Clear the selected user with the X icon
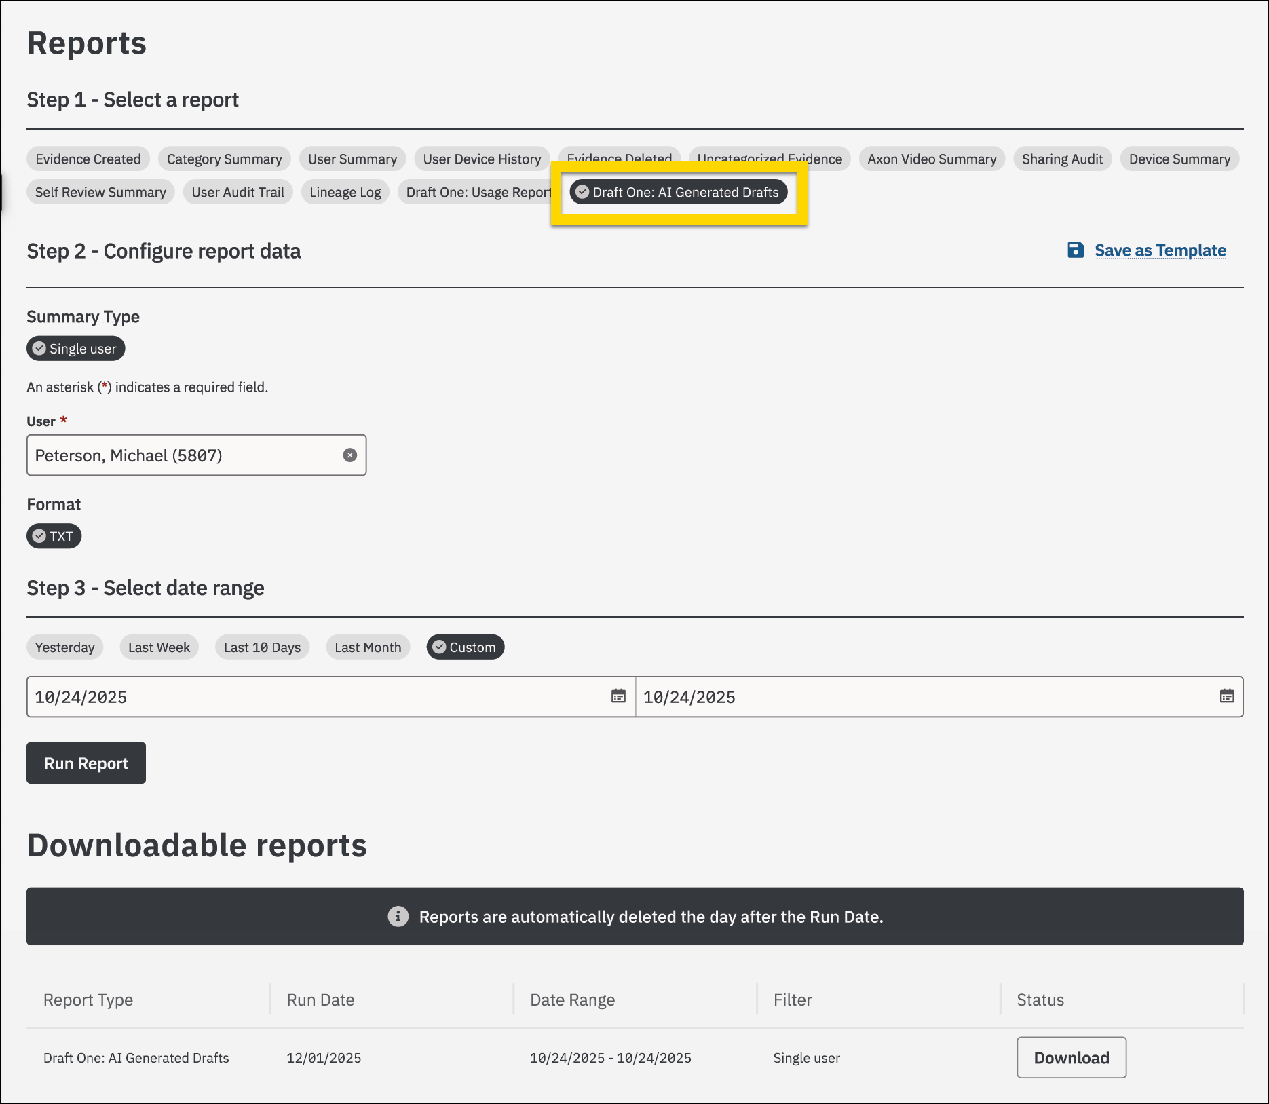This screenshot has width=1269, height=1104. [349, 455]
